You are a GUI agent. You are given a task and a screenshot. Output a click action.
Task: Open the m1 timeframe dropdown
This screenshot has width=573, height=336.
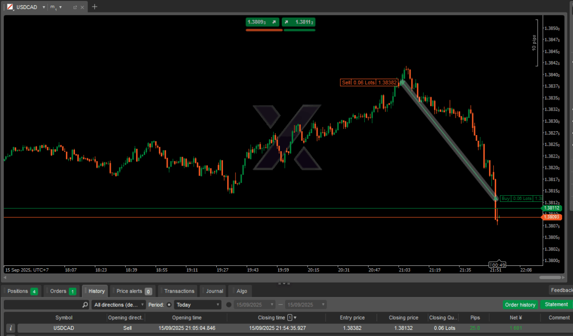(x=60, y=7)
